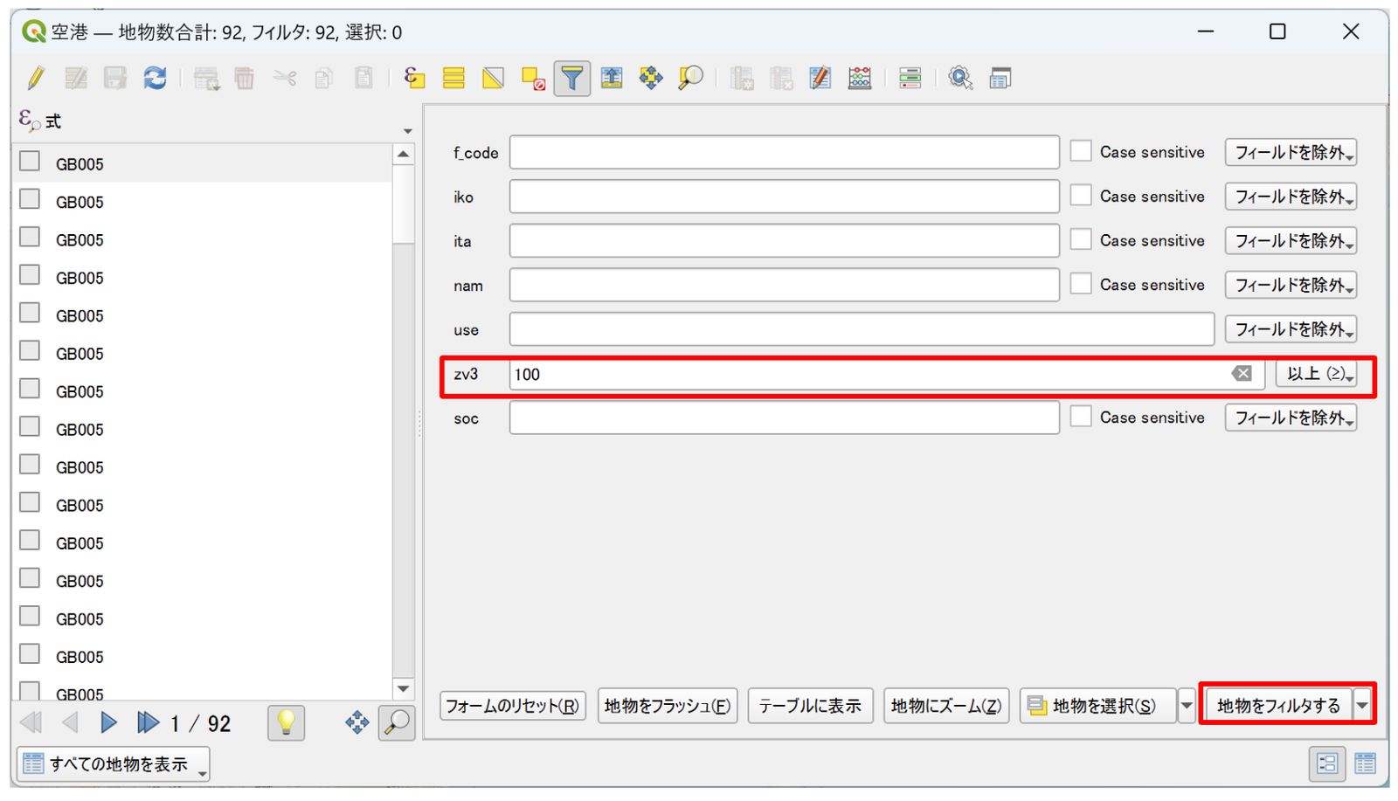
Task: Click the delete selected features trash icon
Action: coord(244,79)
